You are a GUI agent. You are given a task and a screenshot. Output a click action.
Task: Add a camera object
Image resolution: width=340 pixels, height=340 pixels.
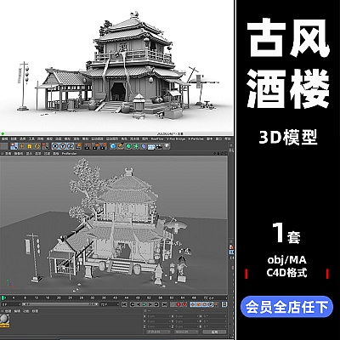tap(159, 146)
